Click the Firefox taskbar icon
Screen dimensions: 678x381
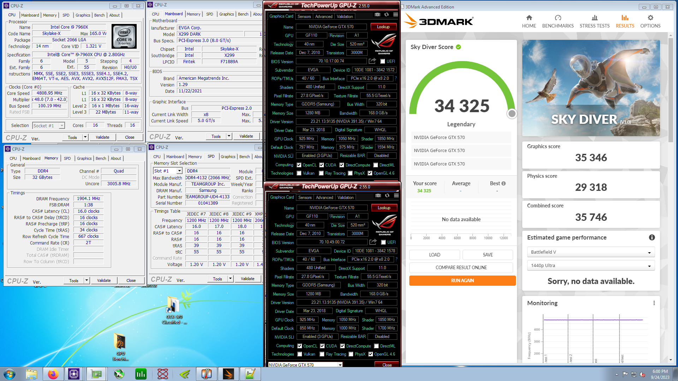pyautogui.click(x=53, y=374)
